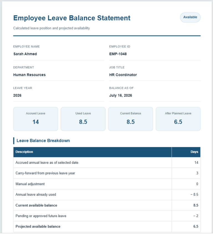Select the leave year value 2026
This screenshot has height=234, width=213.
(x=17, y=95)
